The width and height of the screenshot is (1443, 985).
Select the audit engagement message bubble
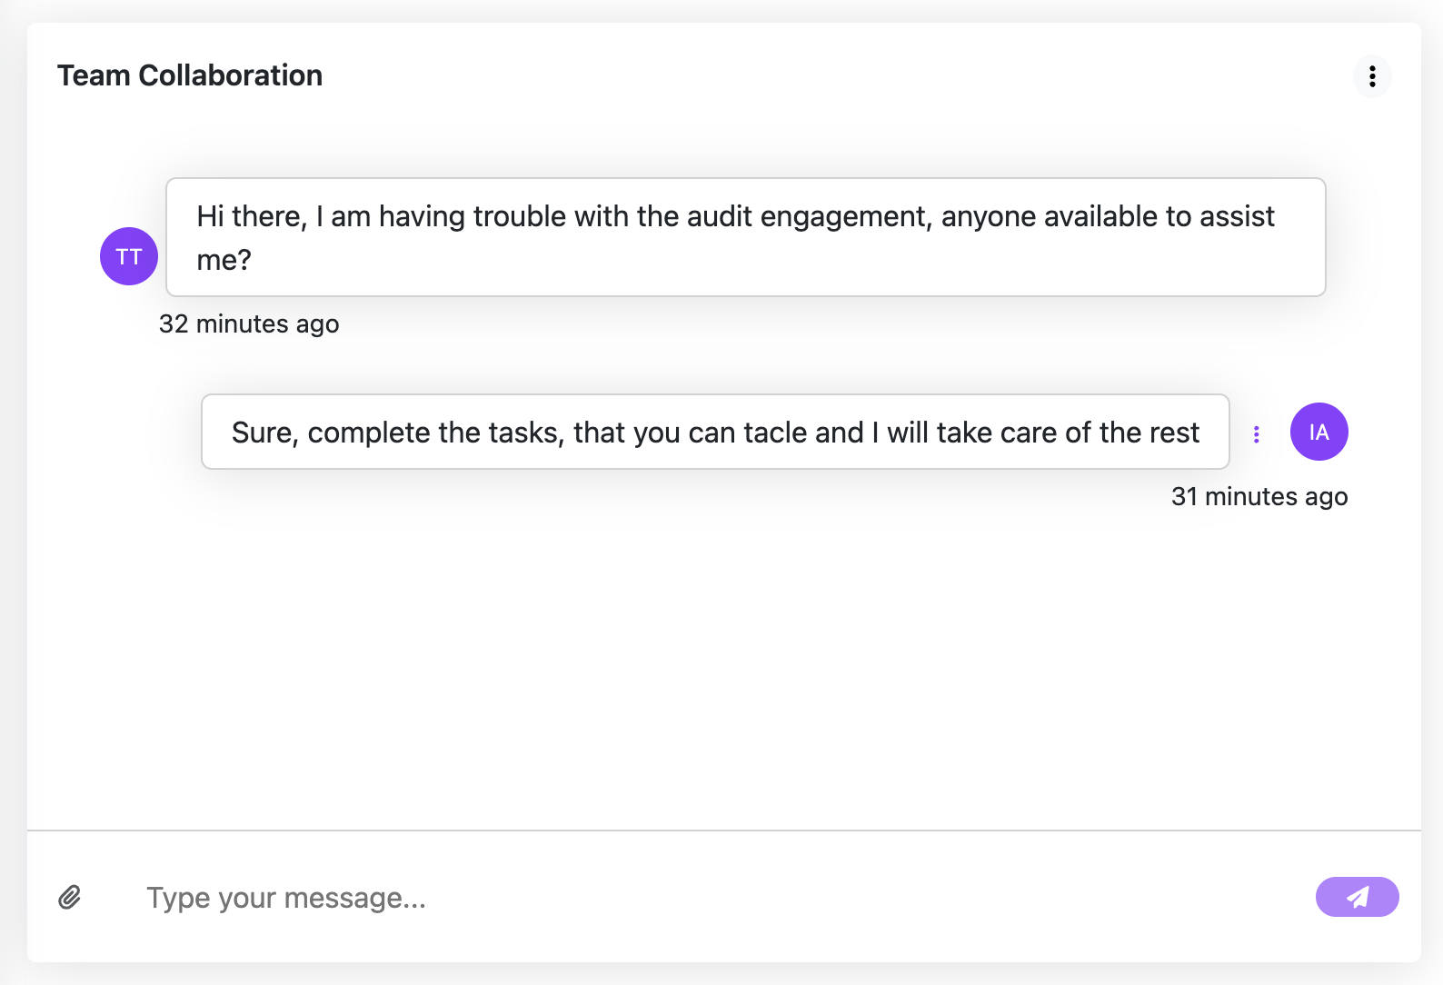tap(746, 237)
